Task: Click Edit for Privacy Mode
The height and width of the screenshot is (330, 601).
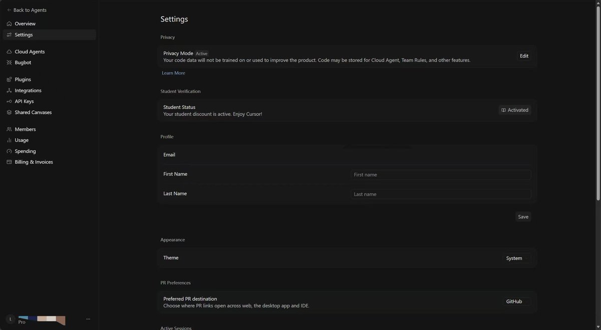Action: [524, 56]
